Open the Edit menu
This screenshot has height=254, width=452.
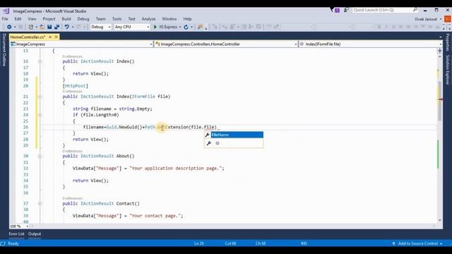point(18,19)
